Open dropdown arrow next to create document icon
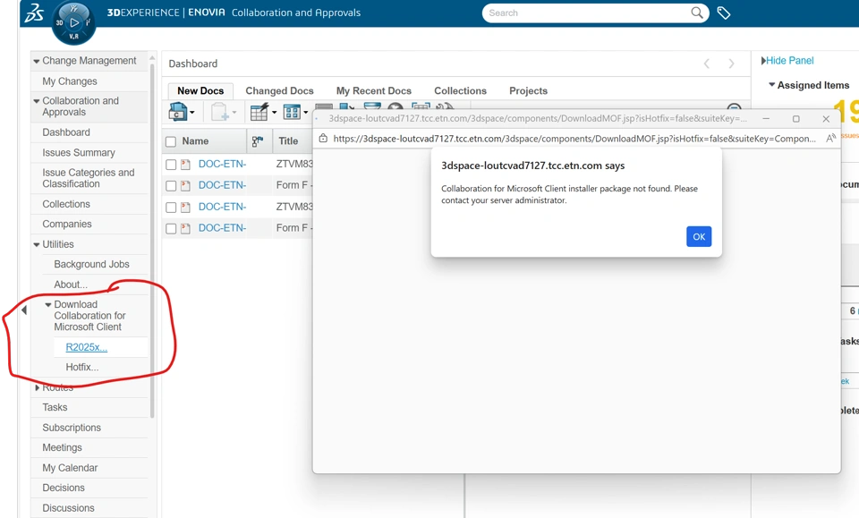 tap(191, 113)
